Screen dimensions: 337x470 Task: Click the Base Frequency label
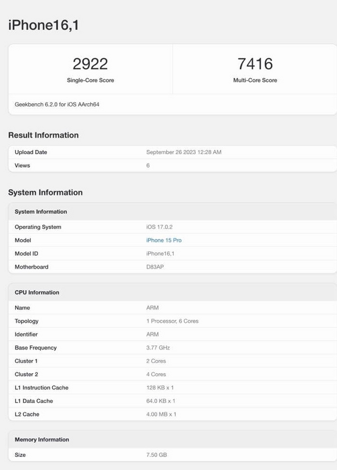36,347
